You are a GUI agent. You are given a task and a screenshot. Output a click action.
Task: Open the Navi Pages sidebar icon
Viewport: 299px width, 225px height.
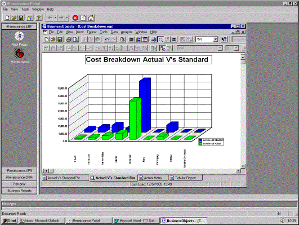(x=19, y=36)
